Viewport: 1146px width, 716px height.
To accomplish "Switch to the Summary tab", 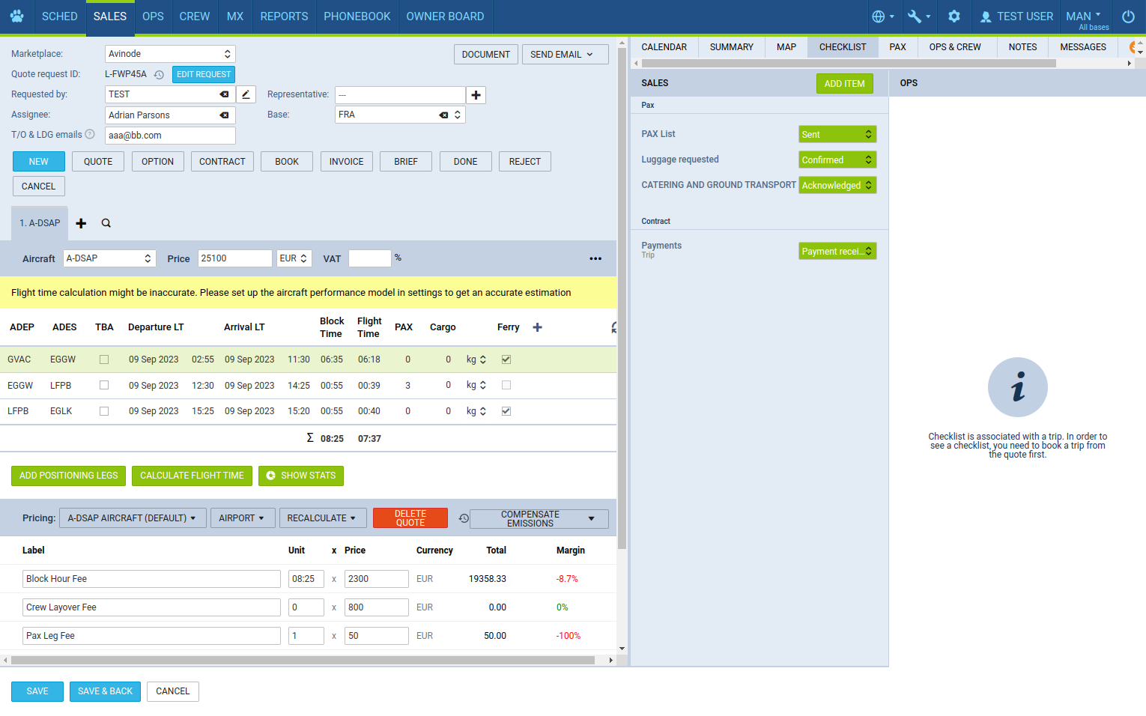I will (x=731, y=47).
